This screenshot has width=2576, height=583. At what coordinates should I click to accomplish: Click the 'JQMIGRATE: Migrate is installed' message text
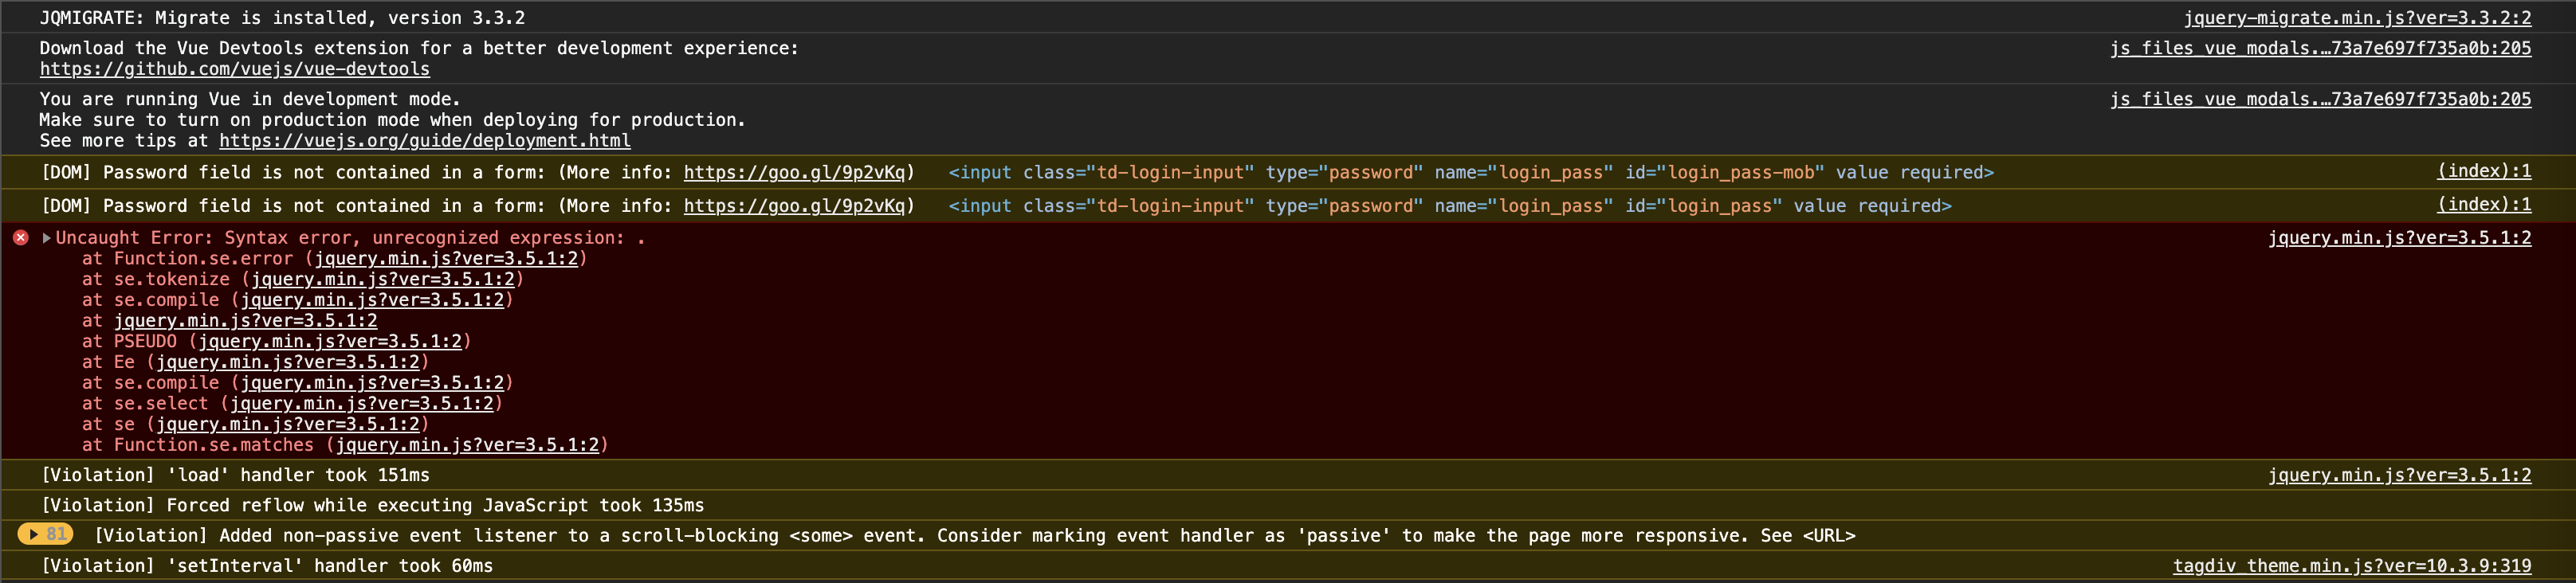click(282, 18)
